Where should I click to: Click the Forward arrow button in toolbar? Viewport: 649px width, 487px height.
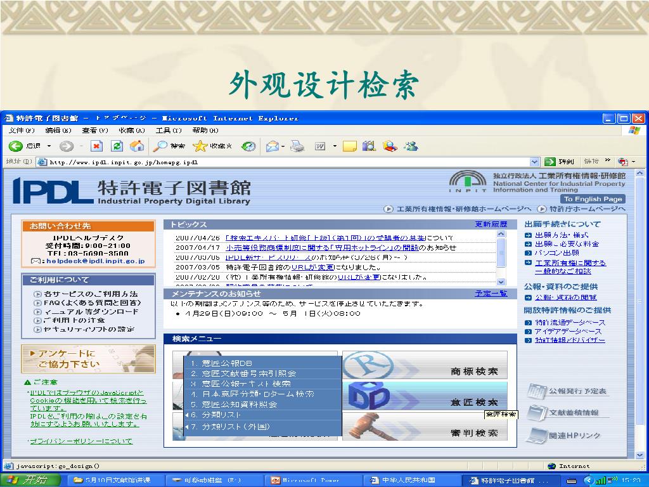click(66, 146)
